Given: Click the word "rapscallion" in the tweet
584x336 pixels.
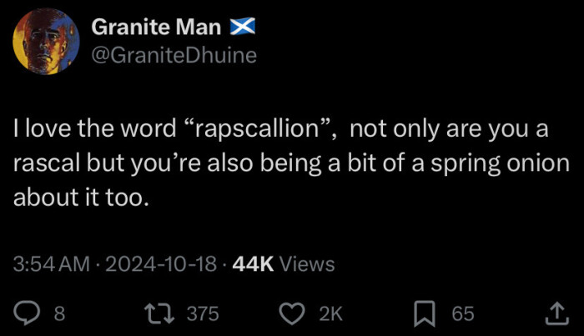Looking at the screenshot, I should point(264,129).
